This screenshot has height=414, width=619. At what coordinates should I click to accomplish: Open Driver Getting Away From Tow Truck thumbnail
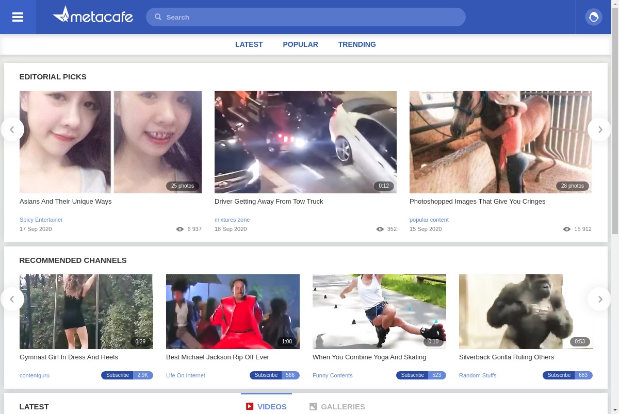(305, 142)
